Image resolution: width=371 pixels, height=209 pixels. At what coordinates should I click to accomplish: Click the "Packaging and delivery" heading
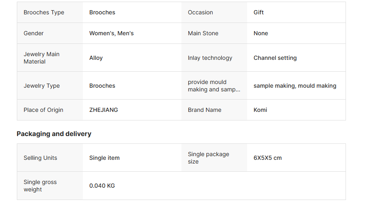pos(54,134)
